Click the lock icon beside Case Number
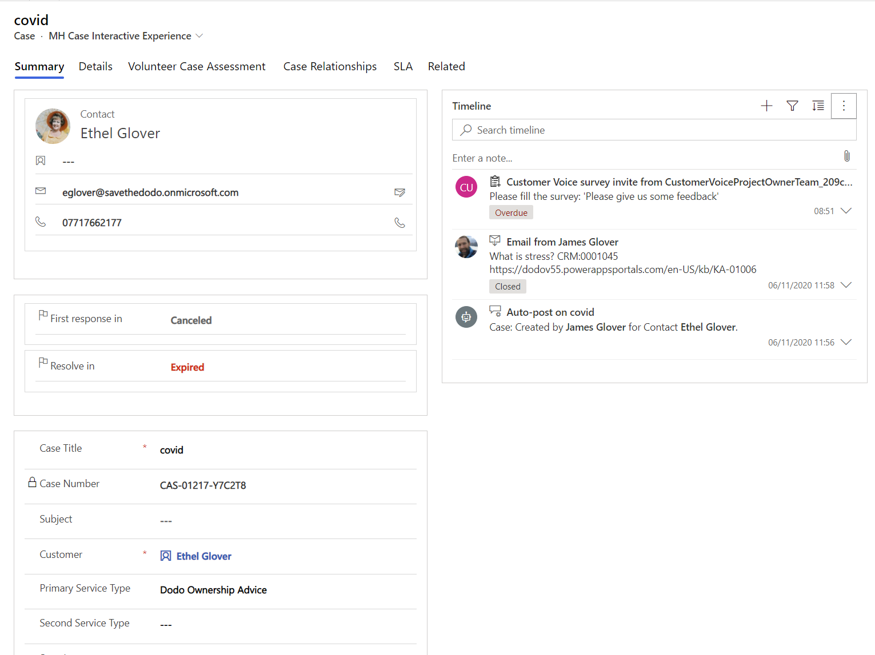The height and width of the screenshot is (655, 875). (x=33, y=483)
